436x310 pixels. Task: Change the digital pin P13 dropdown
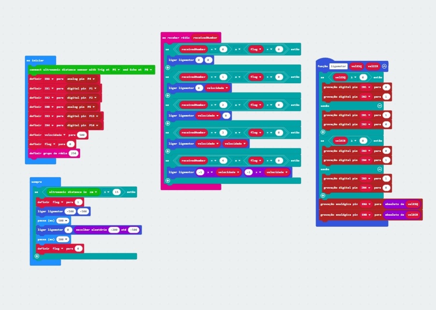point(94,116)
